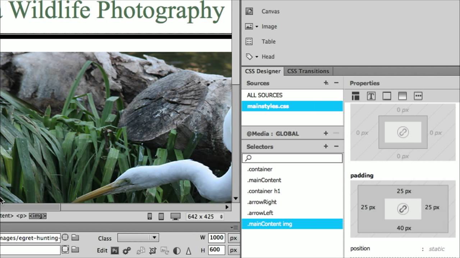460x258 pixels.
Task: Click the Edit in Photoshop icon
Action: pos(115,250)
